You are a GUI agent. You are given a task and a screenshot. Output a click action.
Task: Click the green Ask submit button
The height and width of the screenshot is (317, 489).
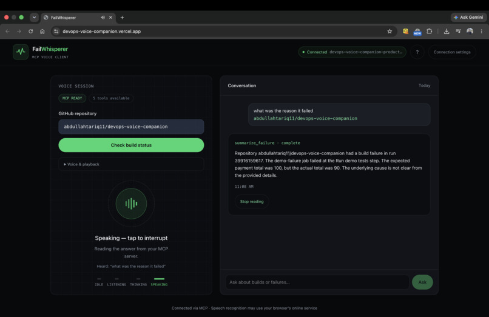coord(422,282)
